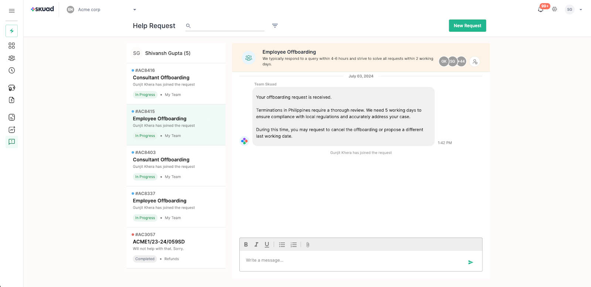Open request #AC8416 Consultant Offboarding
591x287 pixels.
coord(176,84)
